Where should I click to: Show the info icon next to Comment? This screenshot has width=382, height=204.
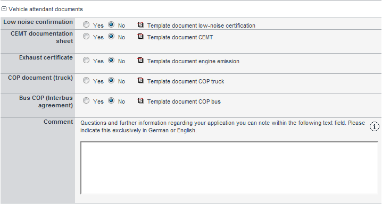(375, 126)
